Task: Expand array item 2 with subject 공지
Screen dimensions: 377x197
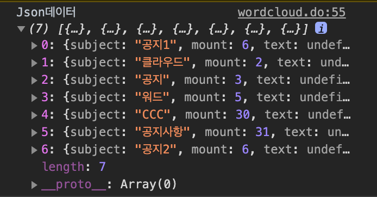Action: [x=34, y=80]
